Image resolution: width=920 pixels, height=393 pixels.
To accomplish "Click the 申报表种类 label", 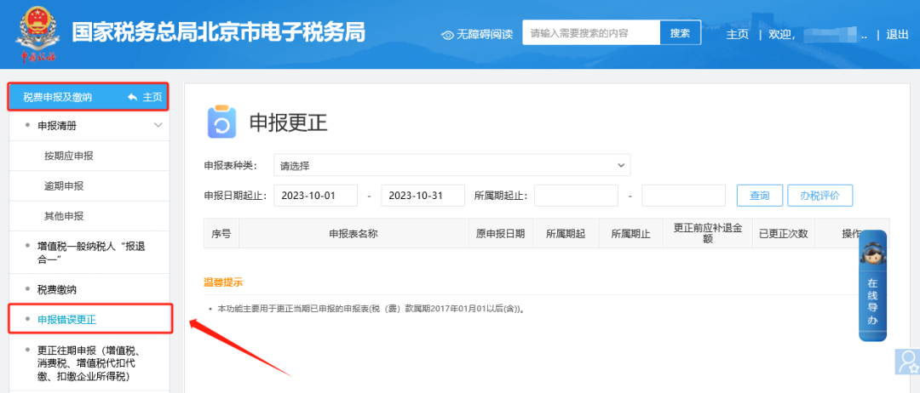I will (231, 166).
